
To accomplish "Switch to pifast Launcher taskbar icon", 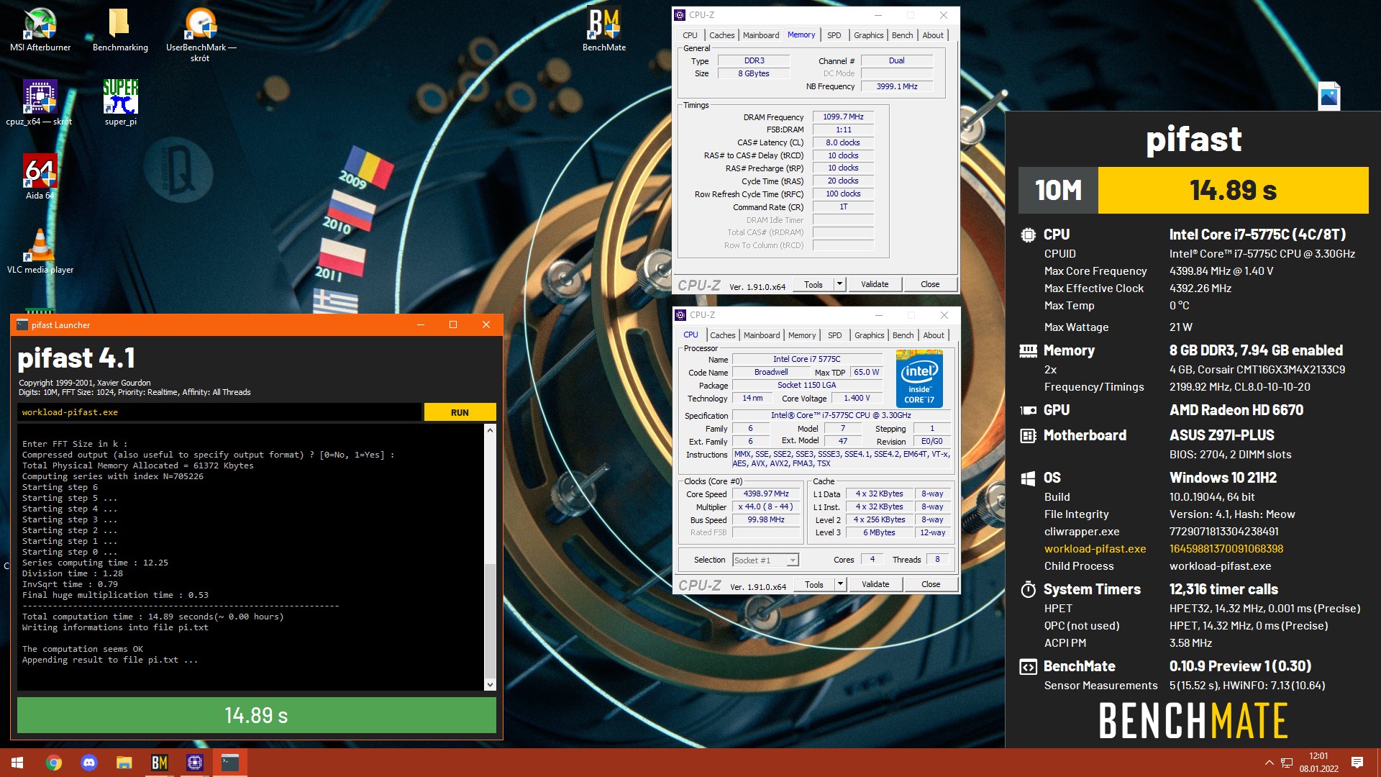I will click(x=230, y=763).
